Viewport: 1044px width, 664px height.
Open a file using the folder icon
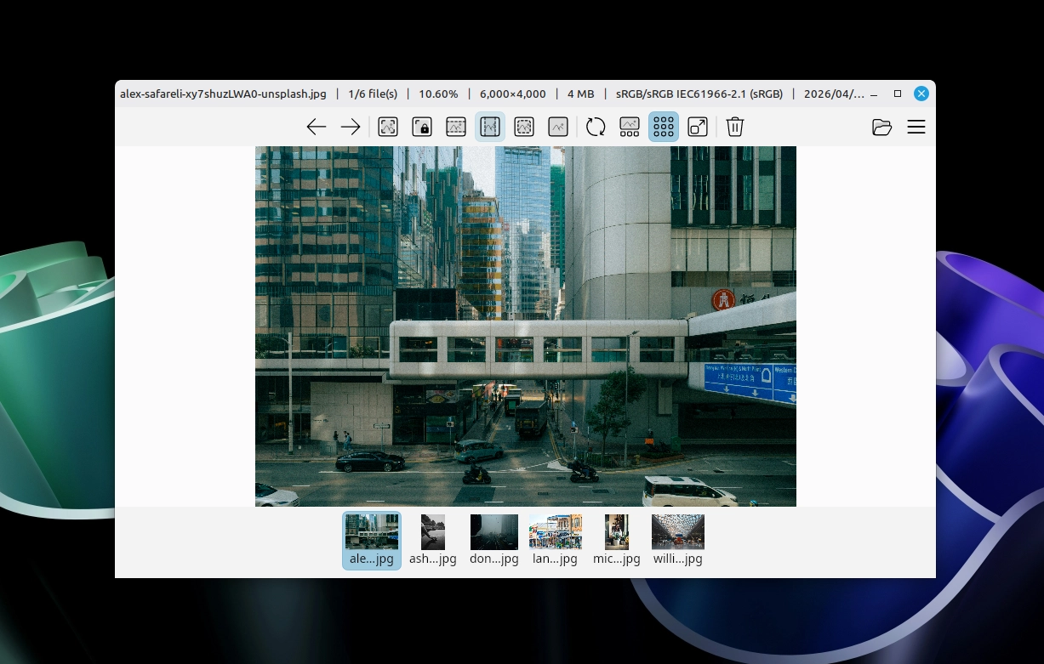[x=882, y=128]
